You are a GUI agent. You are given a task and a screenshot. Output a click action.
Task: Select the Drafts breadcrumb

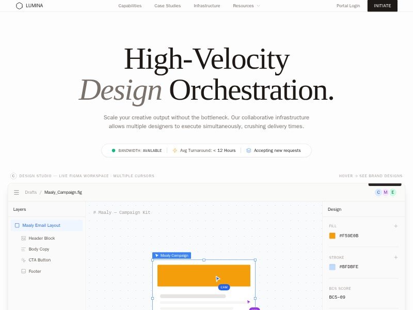(31, 192)
